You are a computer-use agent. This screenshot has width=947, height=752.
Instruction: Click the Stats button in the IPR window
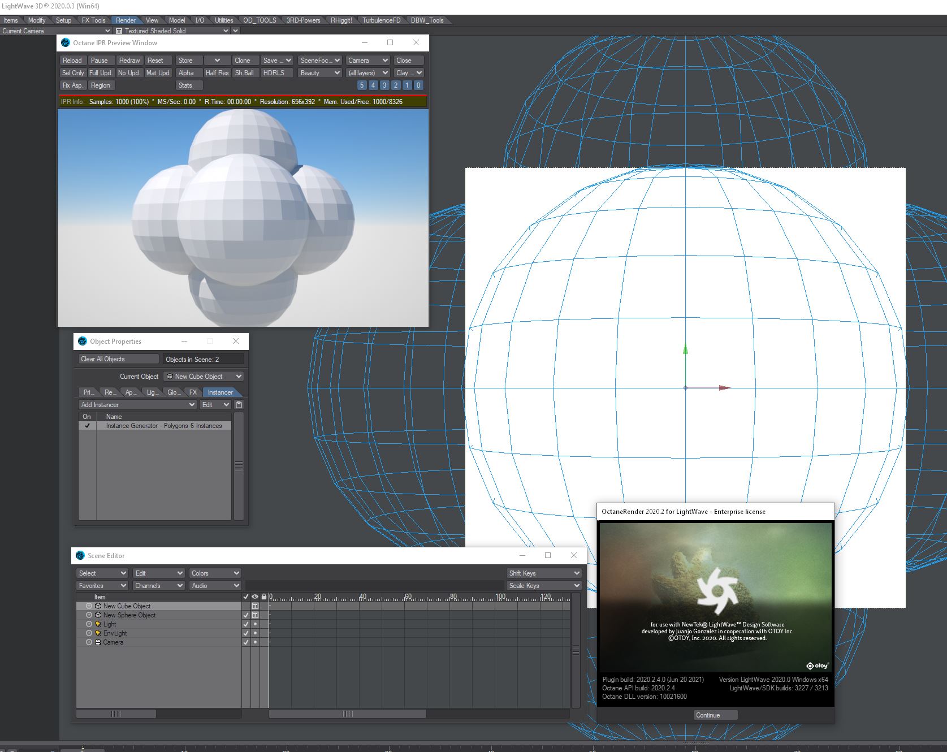[189, 85]
